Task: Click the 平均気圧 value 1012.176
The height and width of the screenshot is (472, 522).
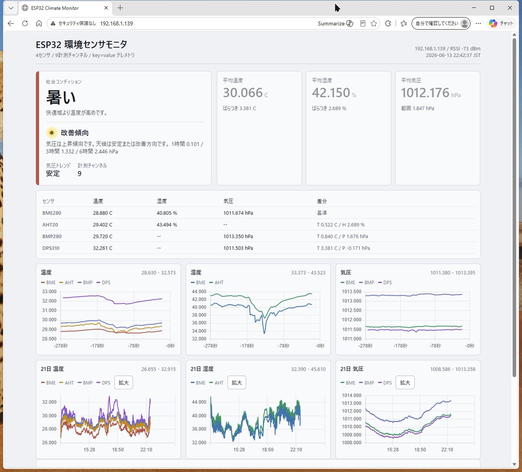Action: pyautogui.click(x=425, y=93)
